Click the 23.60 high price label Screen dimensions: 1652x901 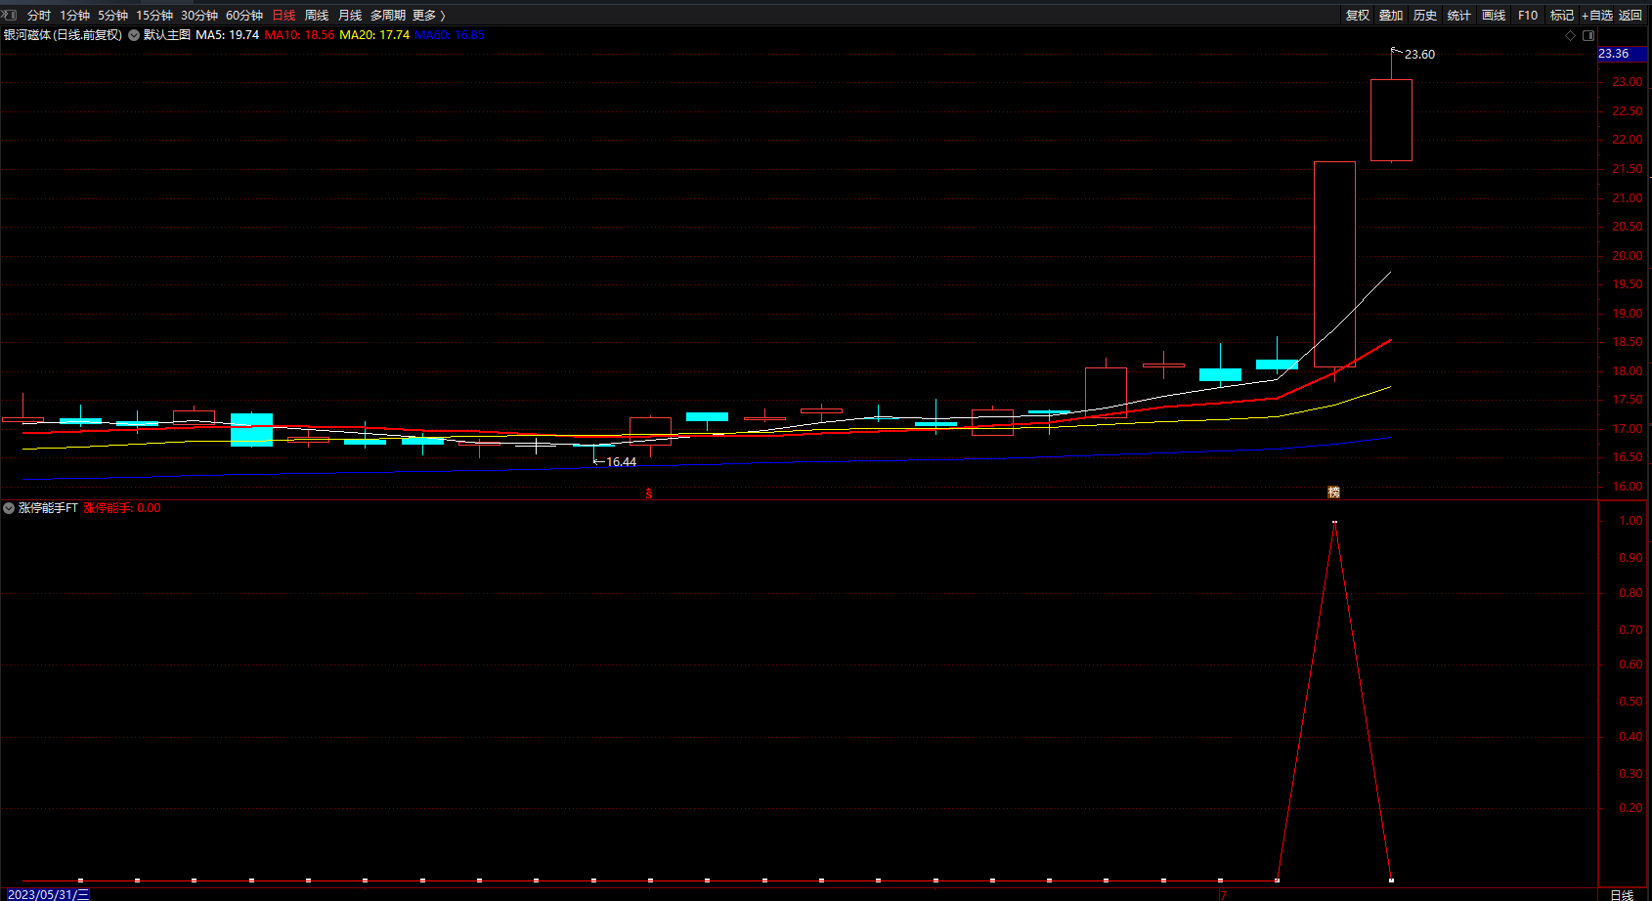pyautogui.click(x=1419, y=55)
